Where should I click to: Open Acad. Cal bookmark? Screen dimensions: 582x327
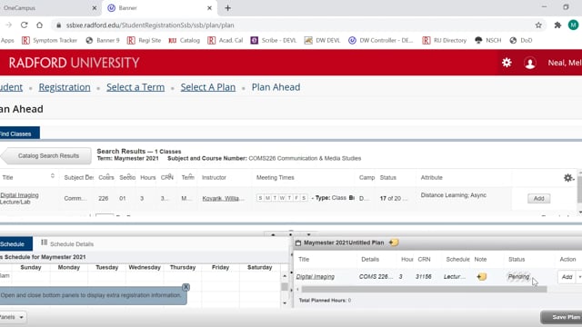(226, 40)
